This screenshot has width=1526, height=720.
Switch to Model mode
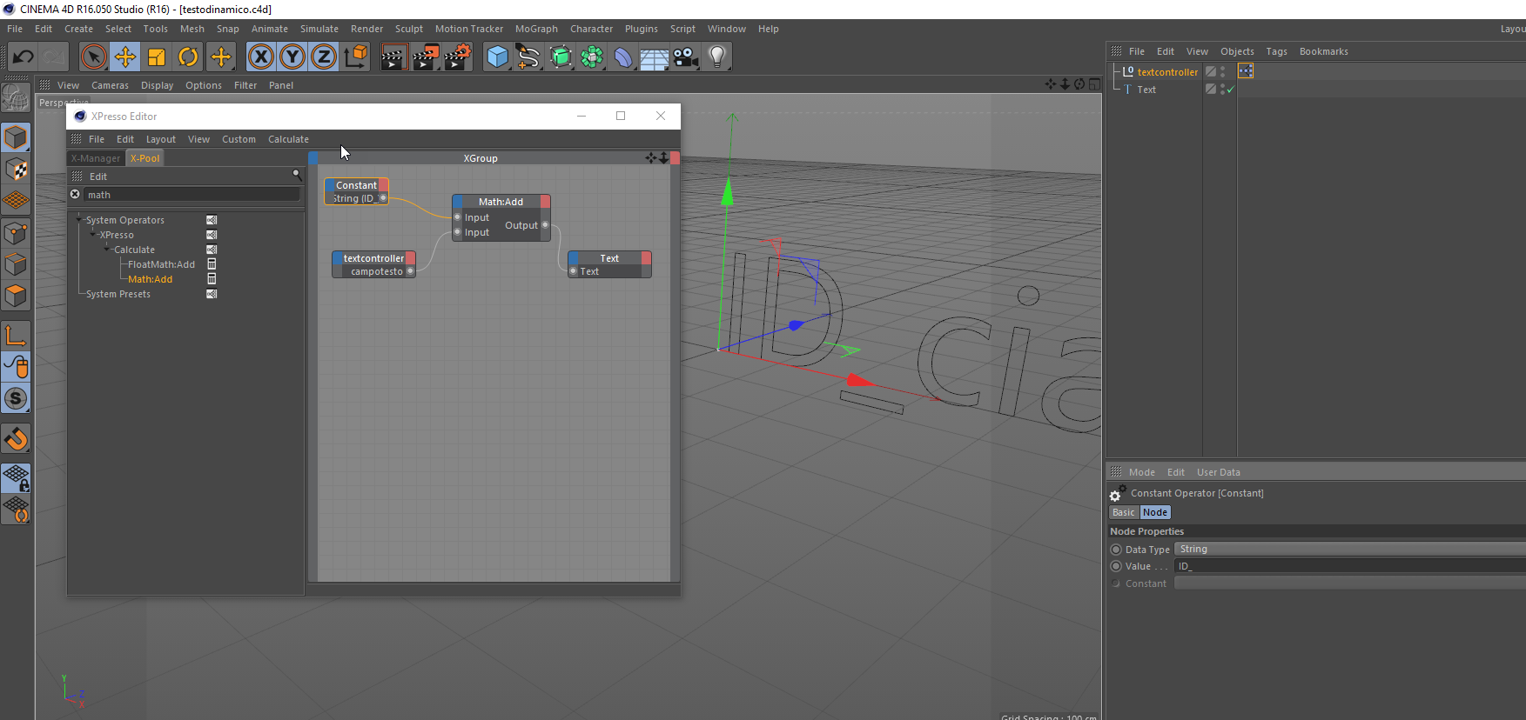pyautogui.click(x=17, y=137)
